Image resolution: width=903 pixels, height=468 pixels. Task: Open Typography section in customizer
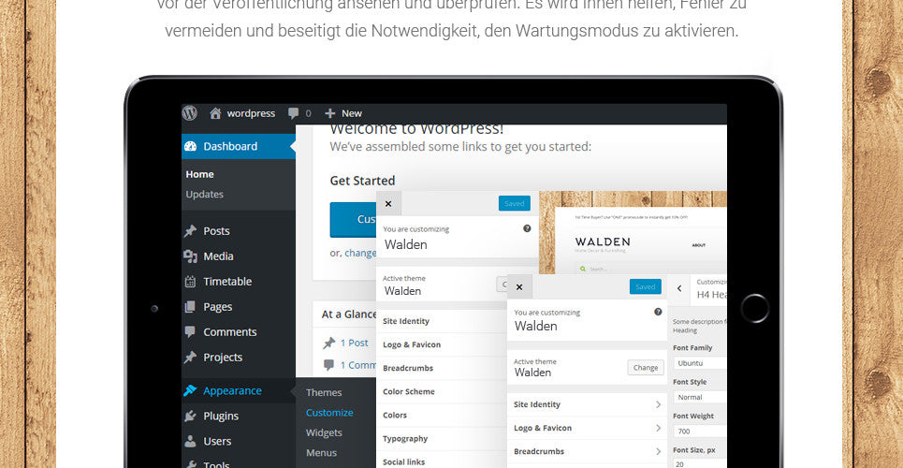click(442, 439)
